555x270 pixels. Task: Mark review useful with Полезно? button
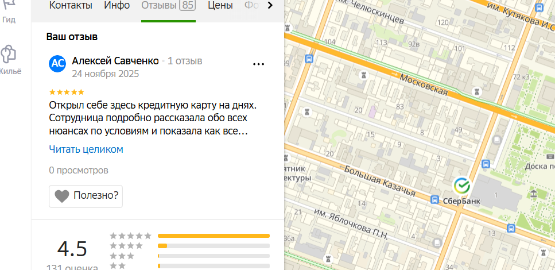tap(86, 196)
